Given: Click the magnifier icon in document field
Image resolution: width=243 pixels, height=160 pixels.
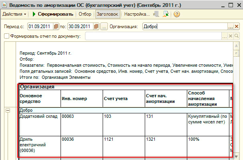Looking at the screenshot, I should [x=236, y=36].
